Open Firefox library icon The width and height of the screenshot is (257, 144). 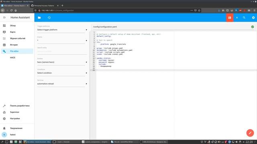[x=223, y=10]
